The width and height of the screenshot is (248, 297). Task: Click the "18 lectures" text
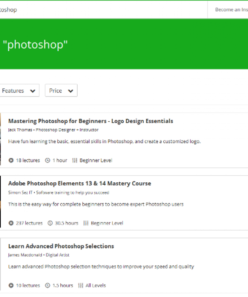[x=28, y=160]
